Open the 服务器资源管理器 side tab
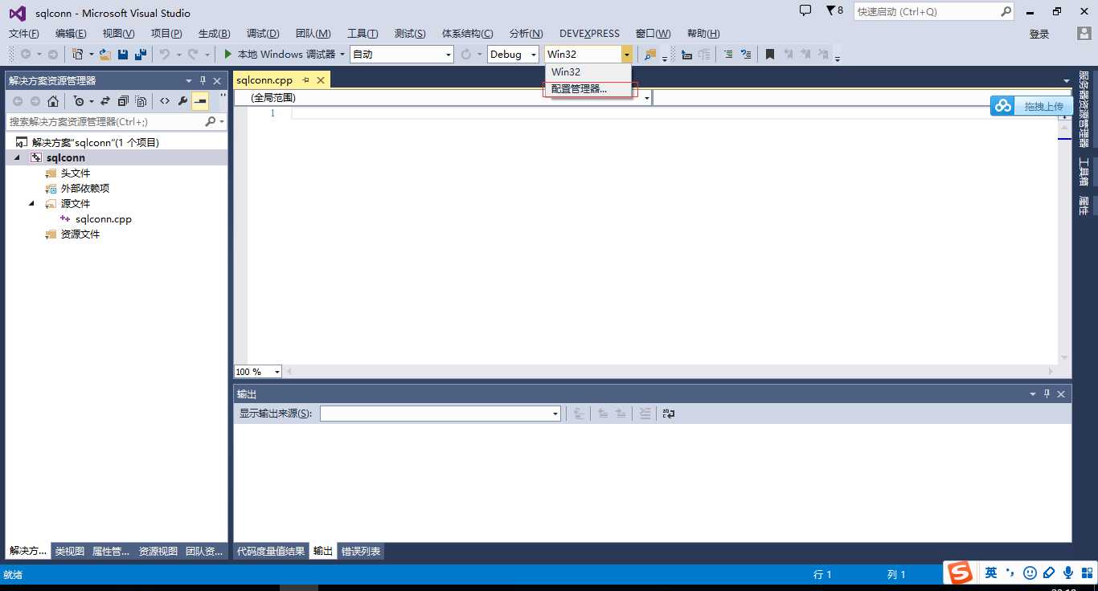The width and height of the screenshot is (1098, 591). pos(1084,109)
